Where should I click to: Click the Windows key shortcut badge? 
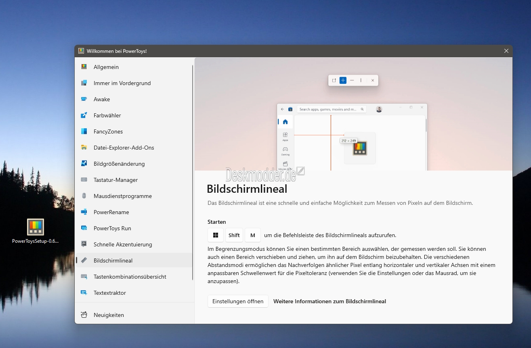(x=216, y=235)
